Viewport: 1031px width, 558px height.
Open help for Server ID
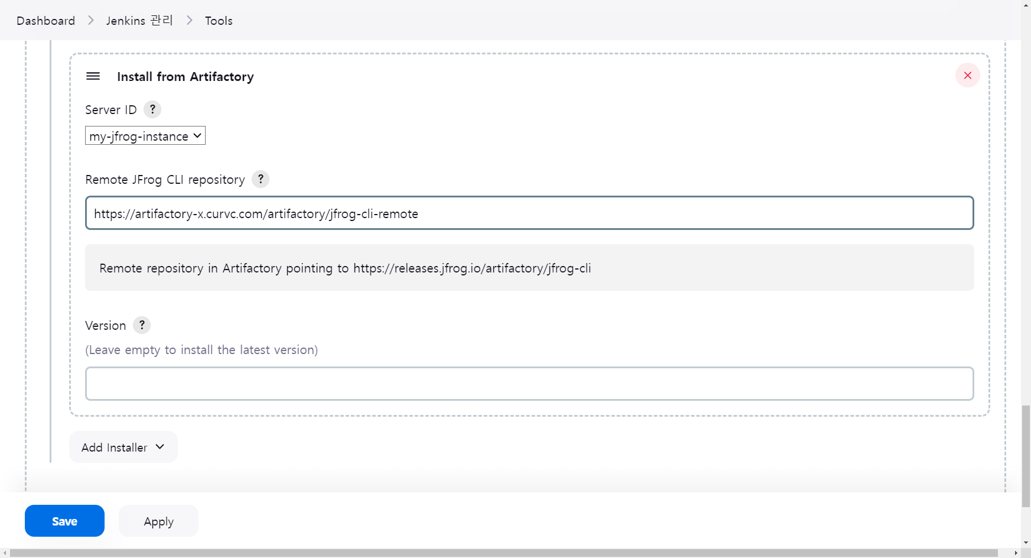pyautogui.click(x=152, y=109)
